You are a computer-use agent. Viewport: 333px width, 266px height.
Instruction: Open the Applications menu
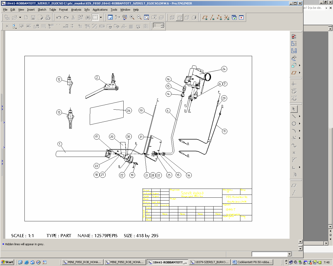100,10
